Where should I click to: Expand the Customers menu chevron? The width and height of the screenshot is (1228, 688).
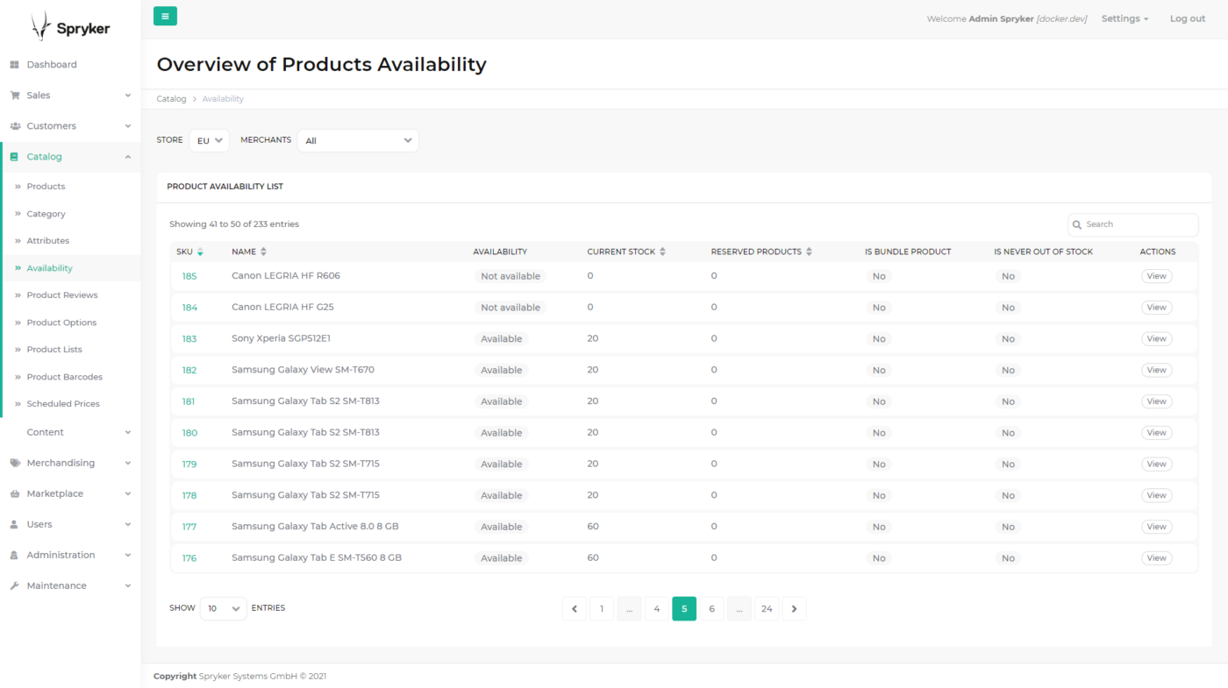(x=128, y=126)
